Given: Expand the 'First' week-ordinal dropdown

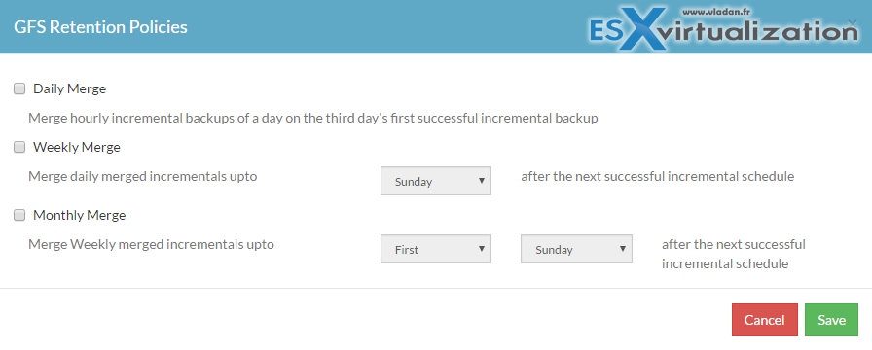Looking at the screenshot, I should pos(435,250).
